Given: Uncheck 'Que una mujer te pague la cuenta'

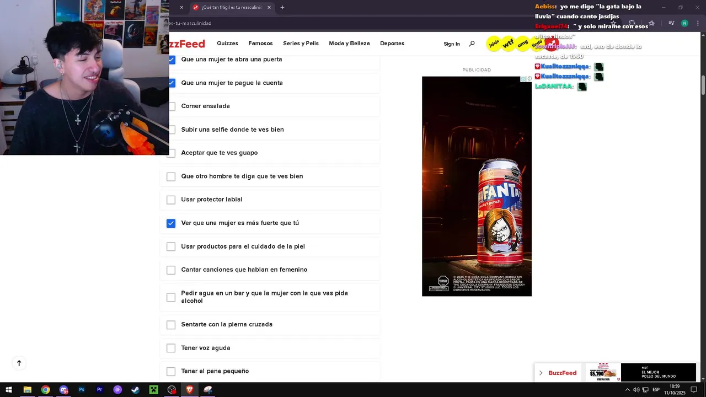Looking at the screenshot, I should [x=172, y=83].
